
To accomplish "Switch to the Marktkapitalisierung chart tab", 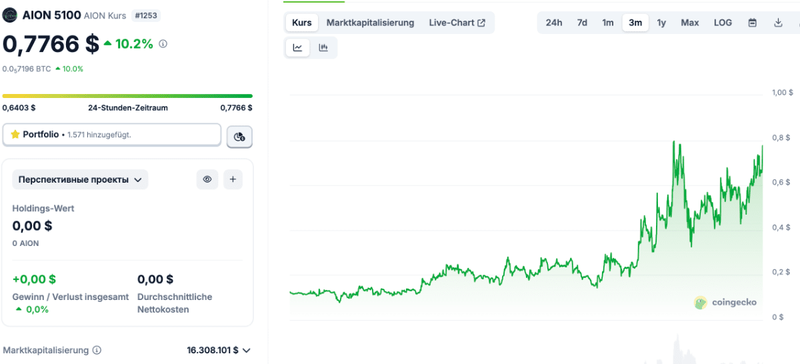I will pyautogui.click(x=370, y=23).
